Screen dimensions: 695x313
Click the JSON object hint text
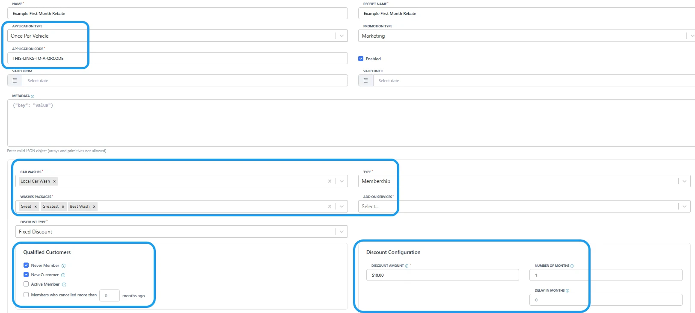56,151
